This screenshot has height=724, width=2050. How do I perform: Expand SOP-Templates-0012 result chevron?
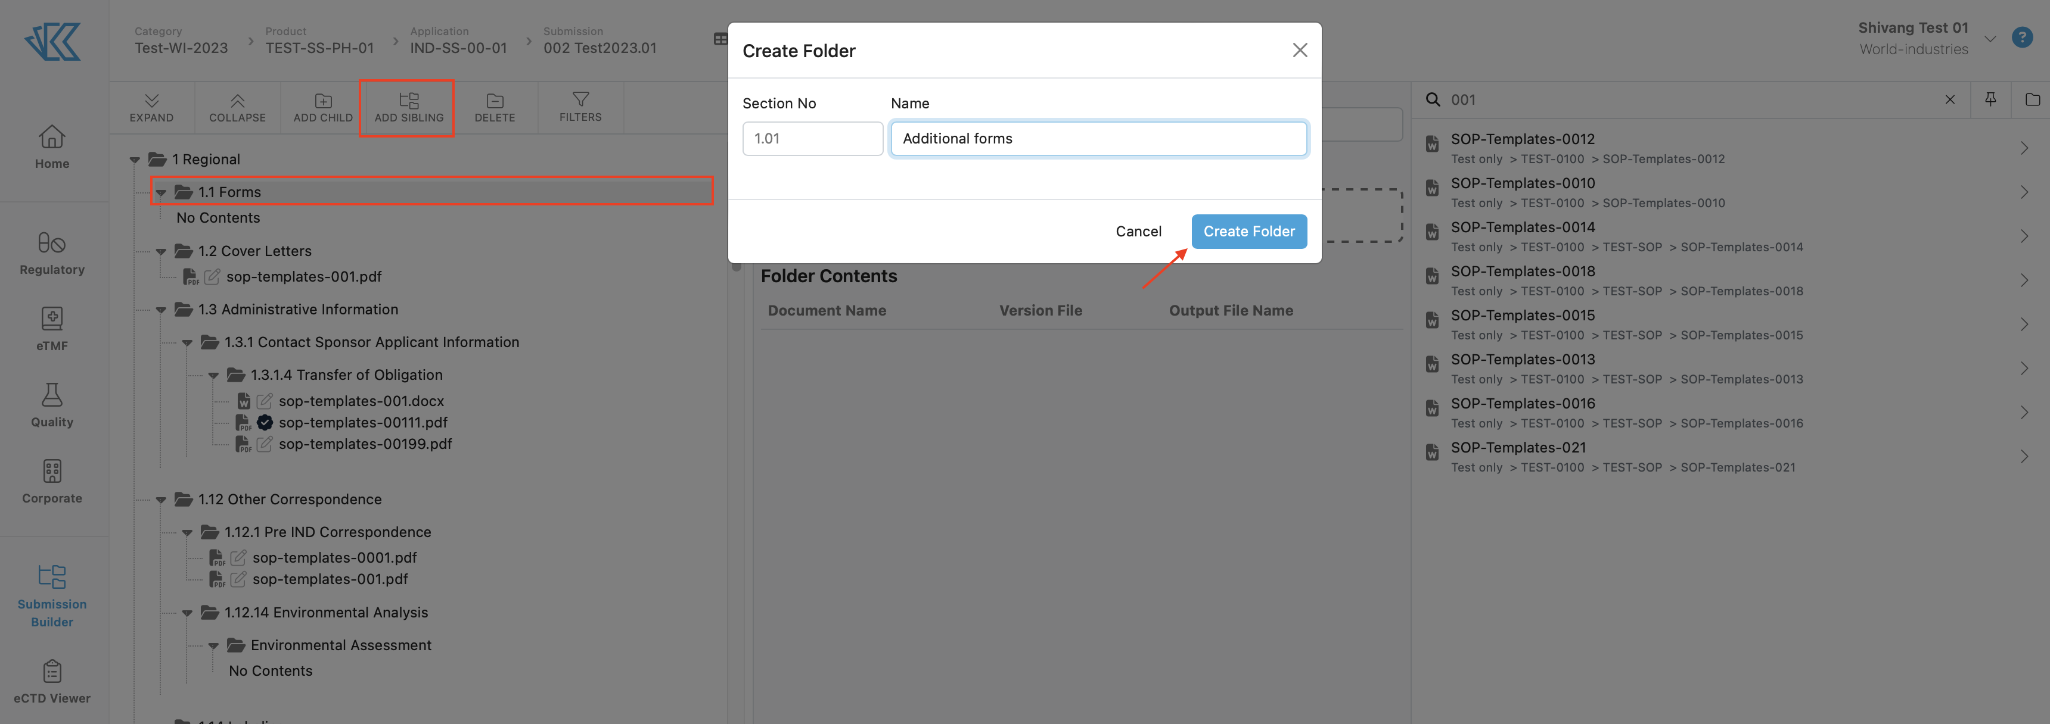pyautogui.click(x=2024, y=149)
